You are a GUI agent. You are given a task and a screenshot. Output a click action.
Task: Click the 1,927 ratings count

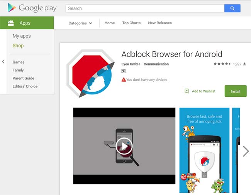(237, 64)
